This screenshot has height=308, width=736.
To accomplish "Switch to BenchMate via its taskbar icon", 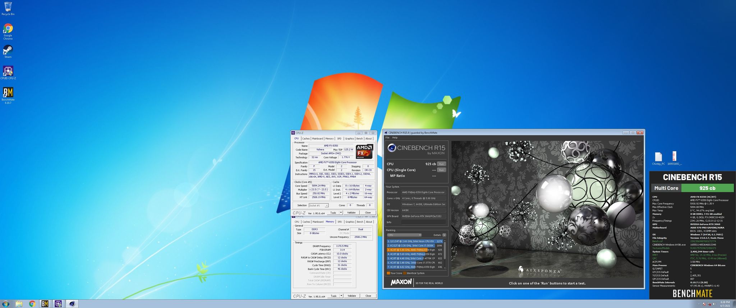I will point(45,304).
